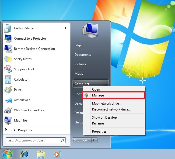Click the Getting Started text label
The image size is (175, 159).
[x=24, y=28]
